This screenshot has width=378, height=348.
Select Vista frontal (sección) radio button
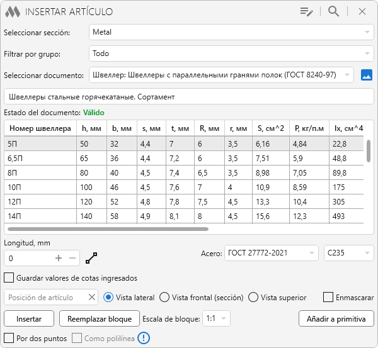click(164, 297)
